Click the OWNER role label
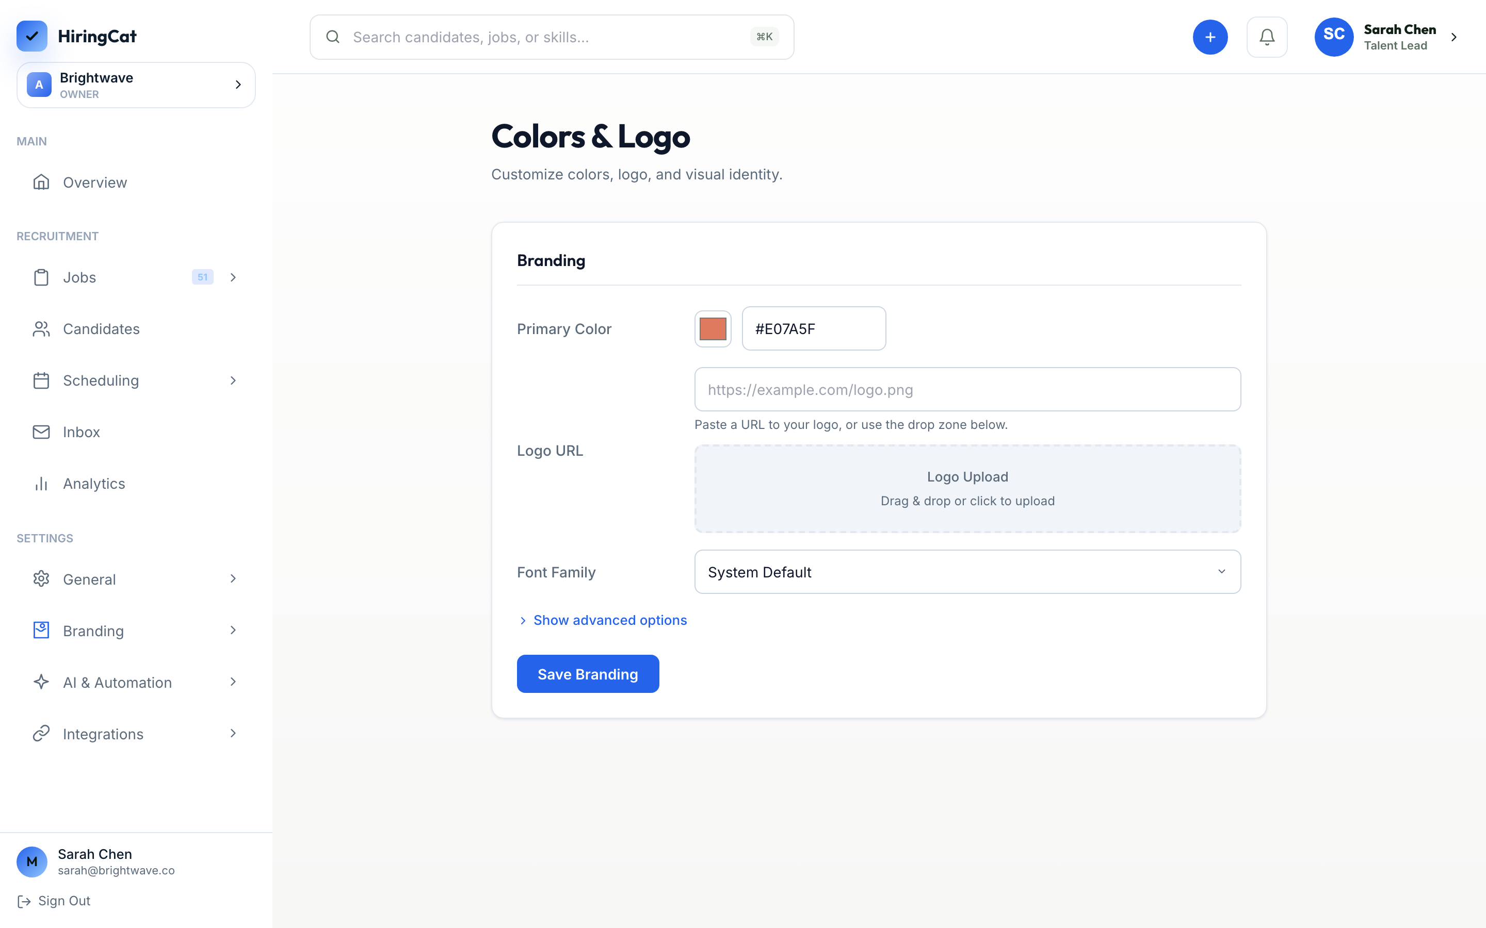 click(79, 94)
